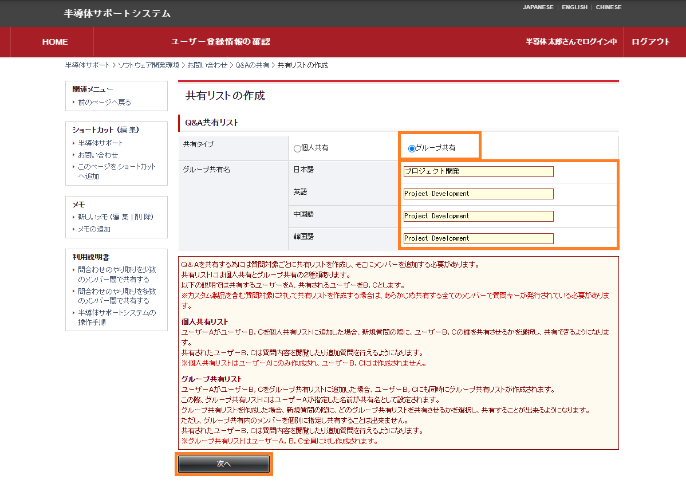Select the グループ共有 radio button
This screenshot has height=487, width=686.
click(x=412, y=148)
